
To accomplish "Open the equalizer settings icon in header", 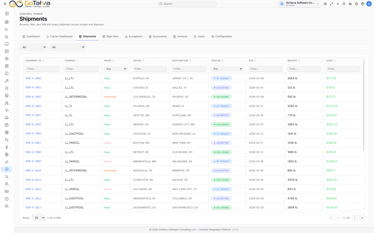I will coord(325,4).
